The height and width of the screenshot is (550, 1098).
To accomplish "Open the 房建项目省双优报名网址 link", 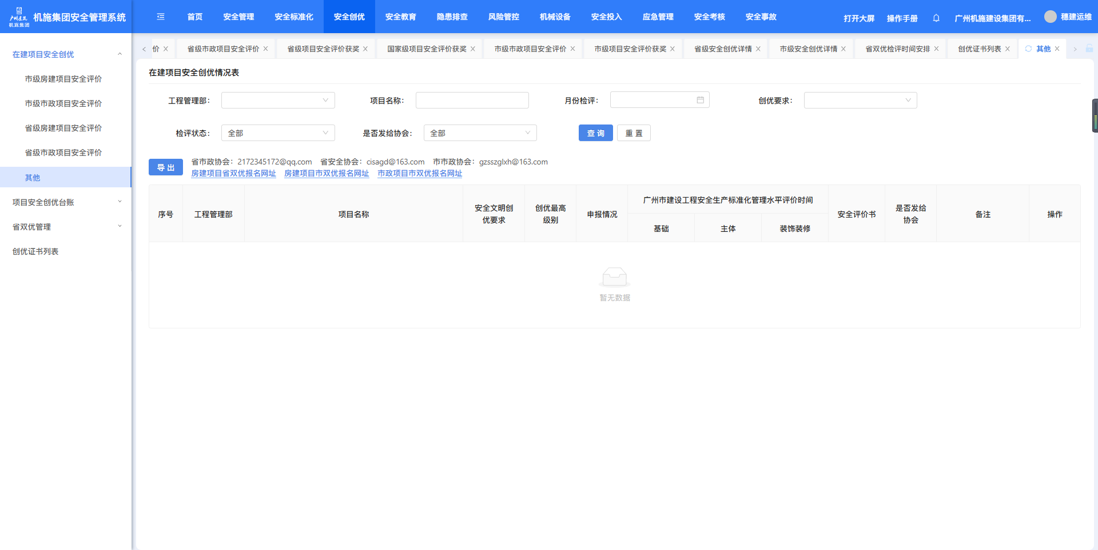I will [233, 174].
